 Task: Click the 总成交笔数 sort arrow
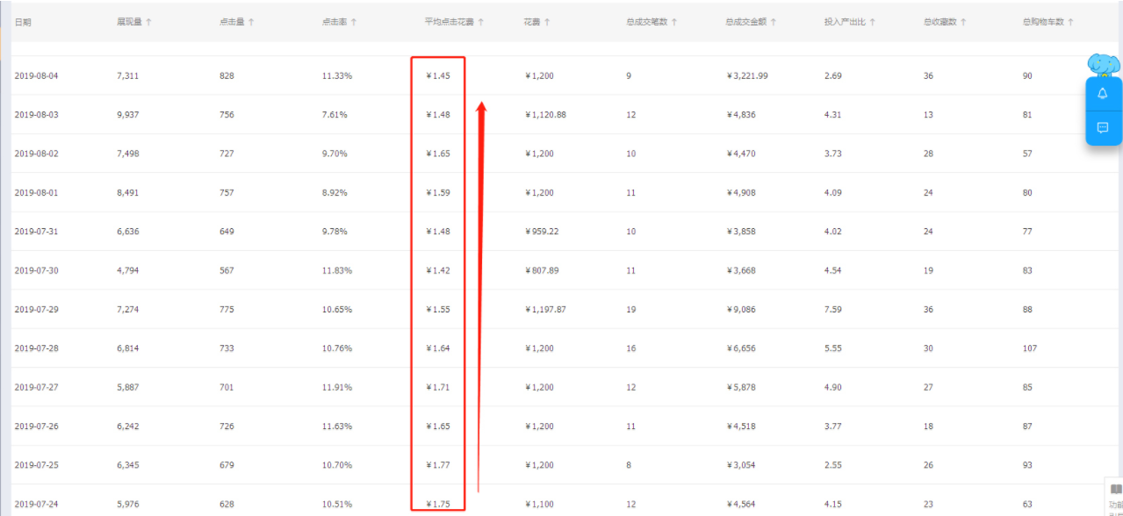pos(674,22)
